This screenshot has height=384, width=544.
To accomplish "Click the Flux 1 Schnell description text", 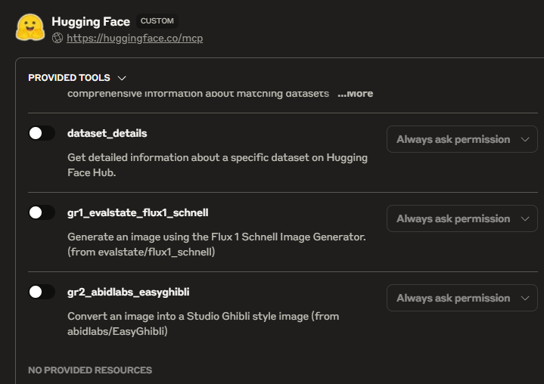I will click(216, 244).
